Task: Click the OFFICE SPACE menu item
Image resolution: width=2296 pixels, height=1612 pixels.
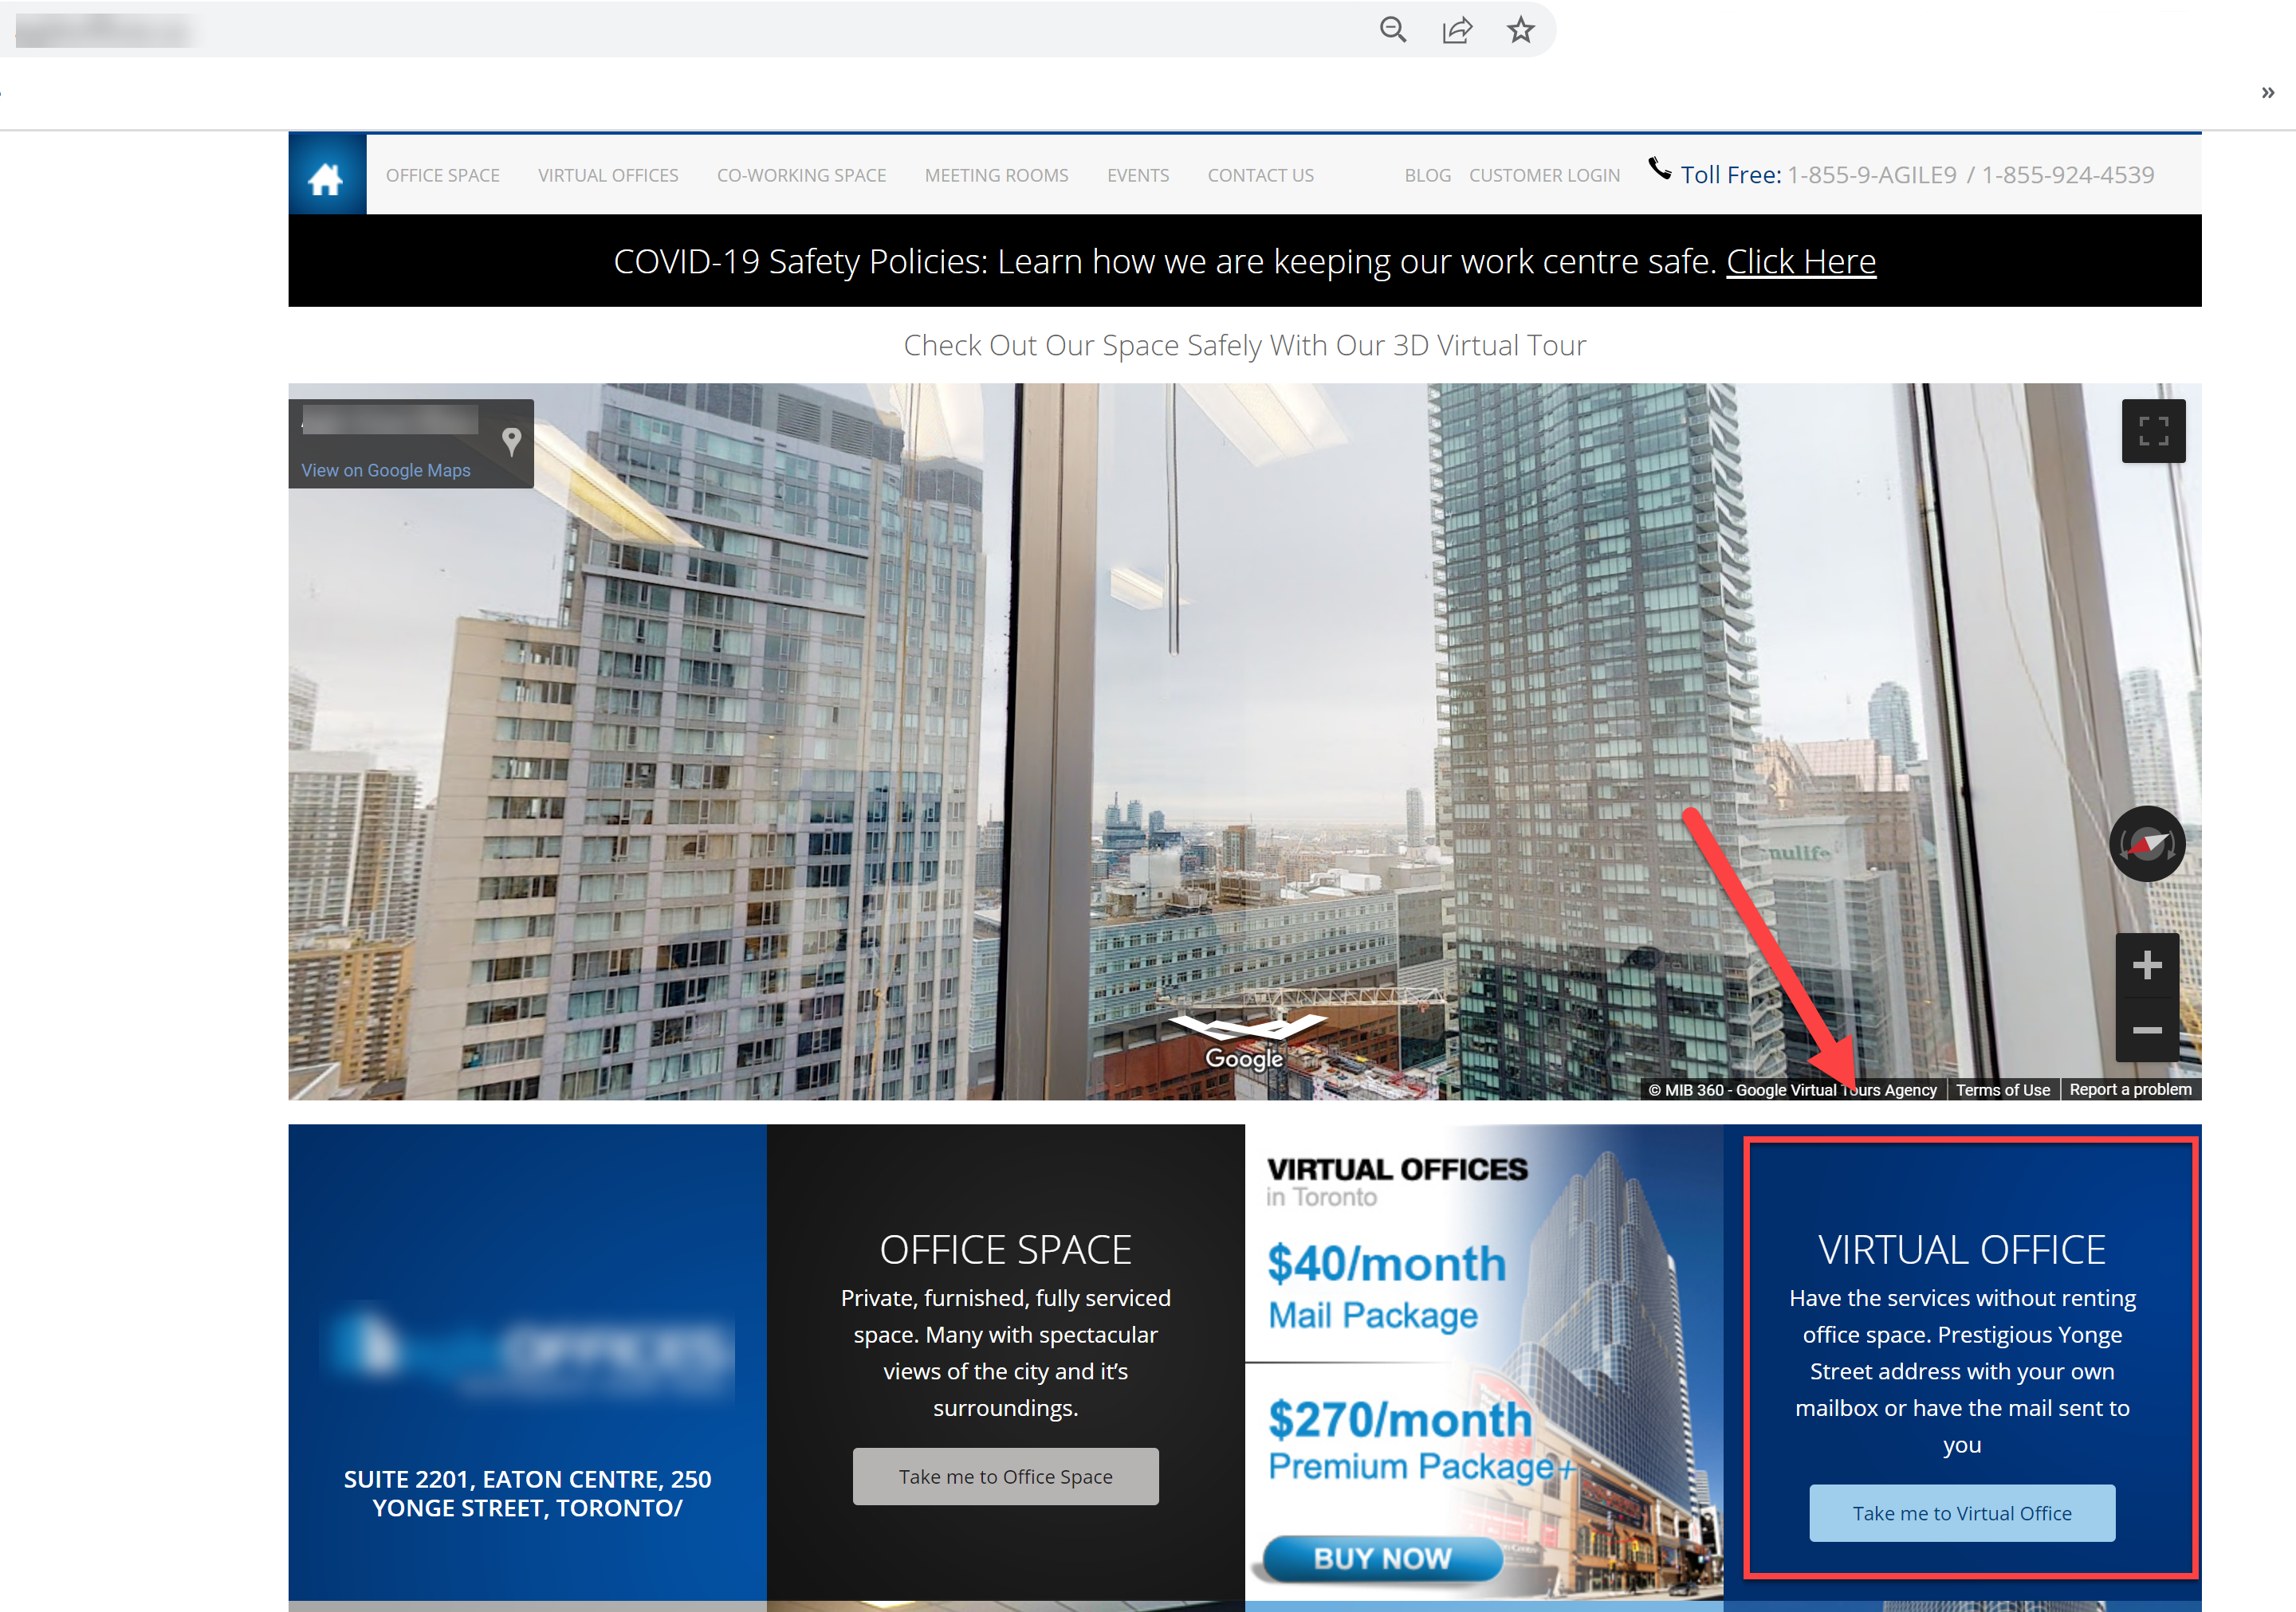Action: coord(442,175)
